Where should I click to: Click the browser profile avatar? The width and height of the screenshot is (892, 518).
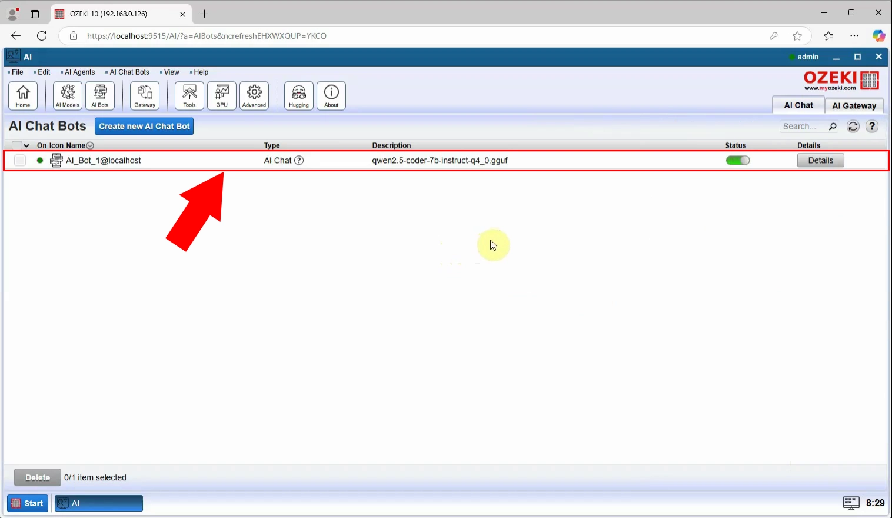12,14
